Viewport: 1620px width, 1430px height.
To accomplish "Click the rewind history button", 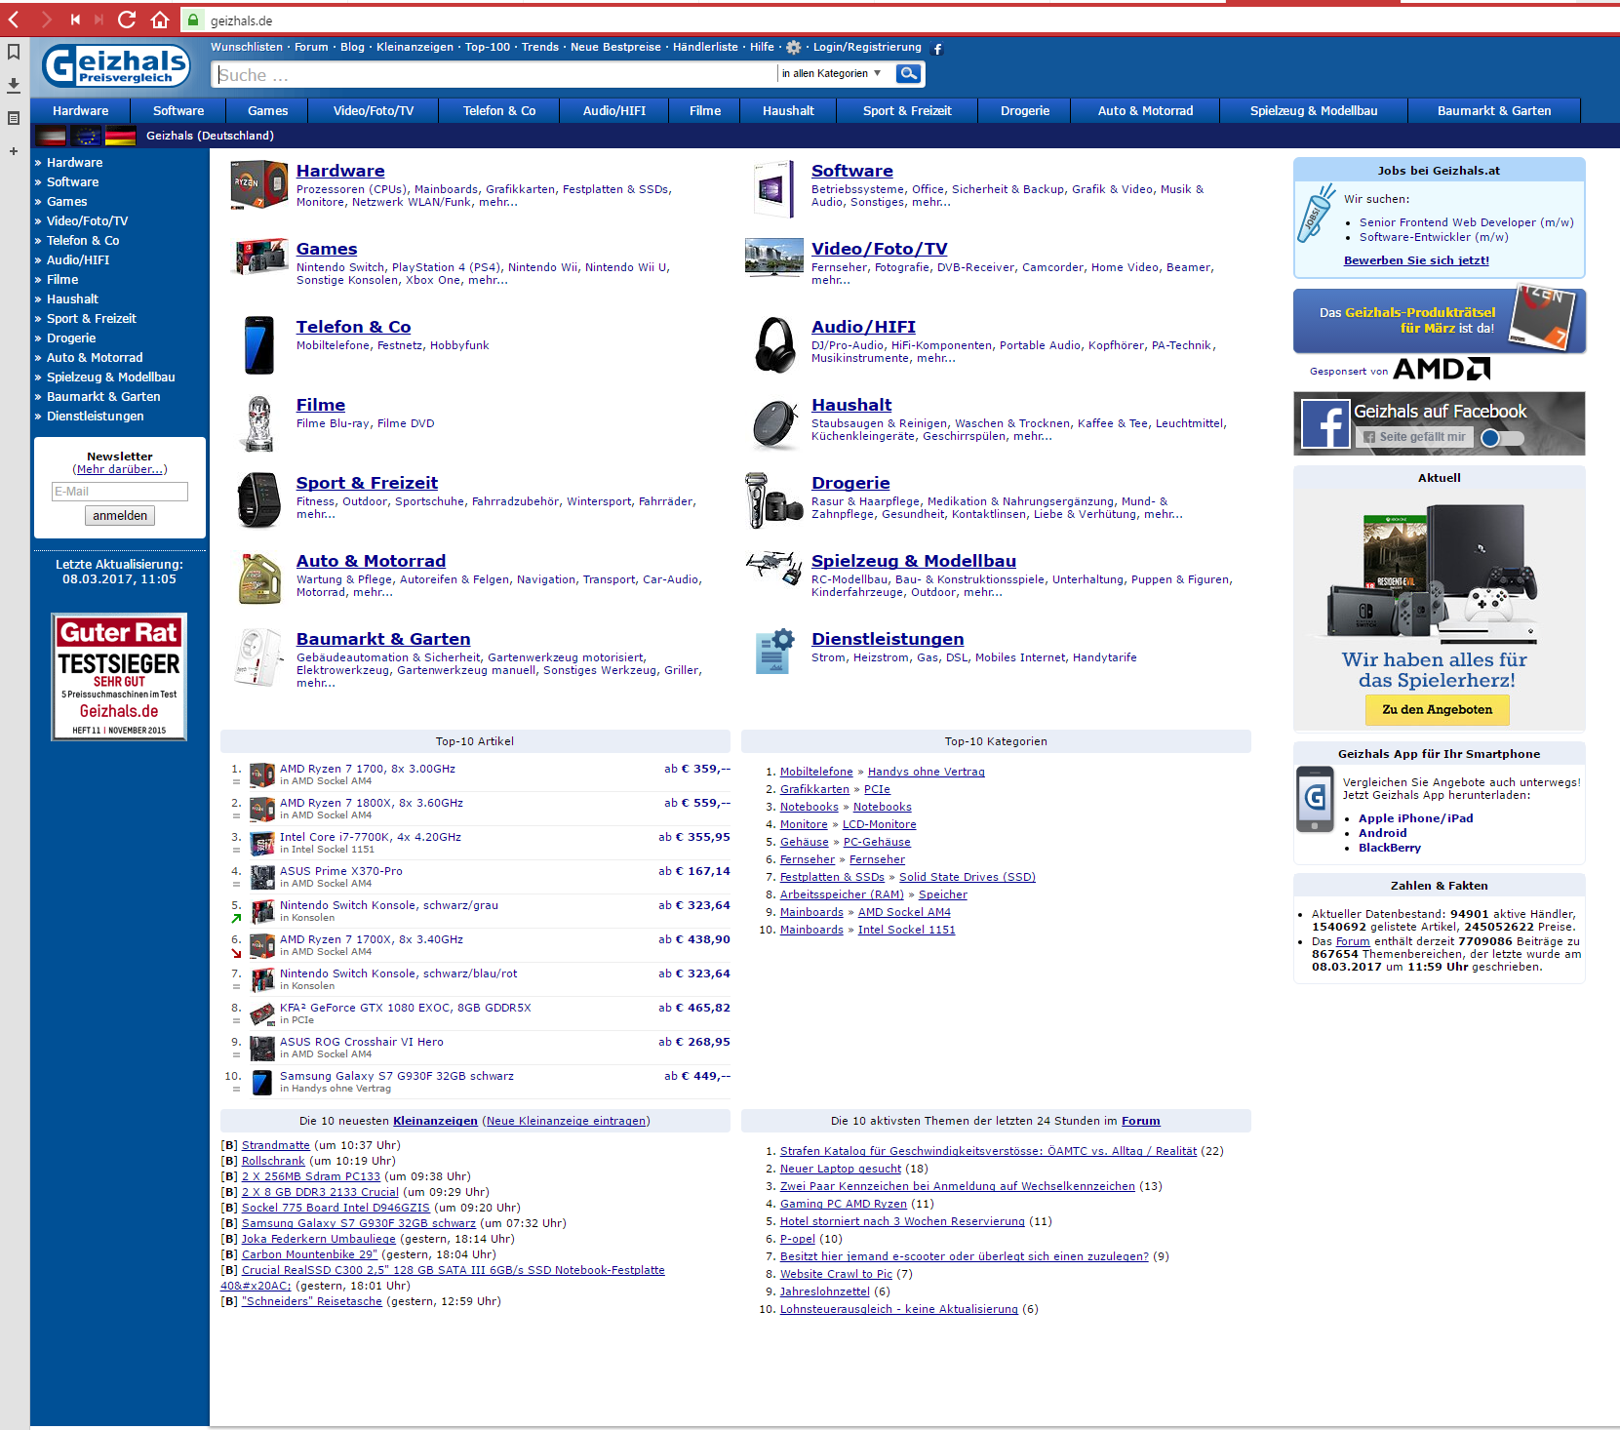I will (75, 20).
